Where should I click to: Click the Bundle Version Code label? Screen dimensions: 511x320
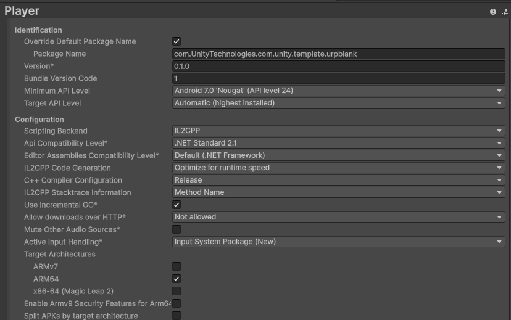click(x=60, y=78)
